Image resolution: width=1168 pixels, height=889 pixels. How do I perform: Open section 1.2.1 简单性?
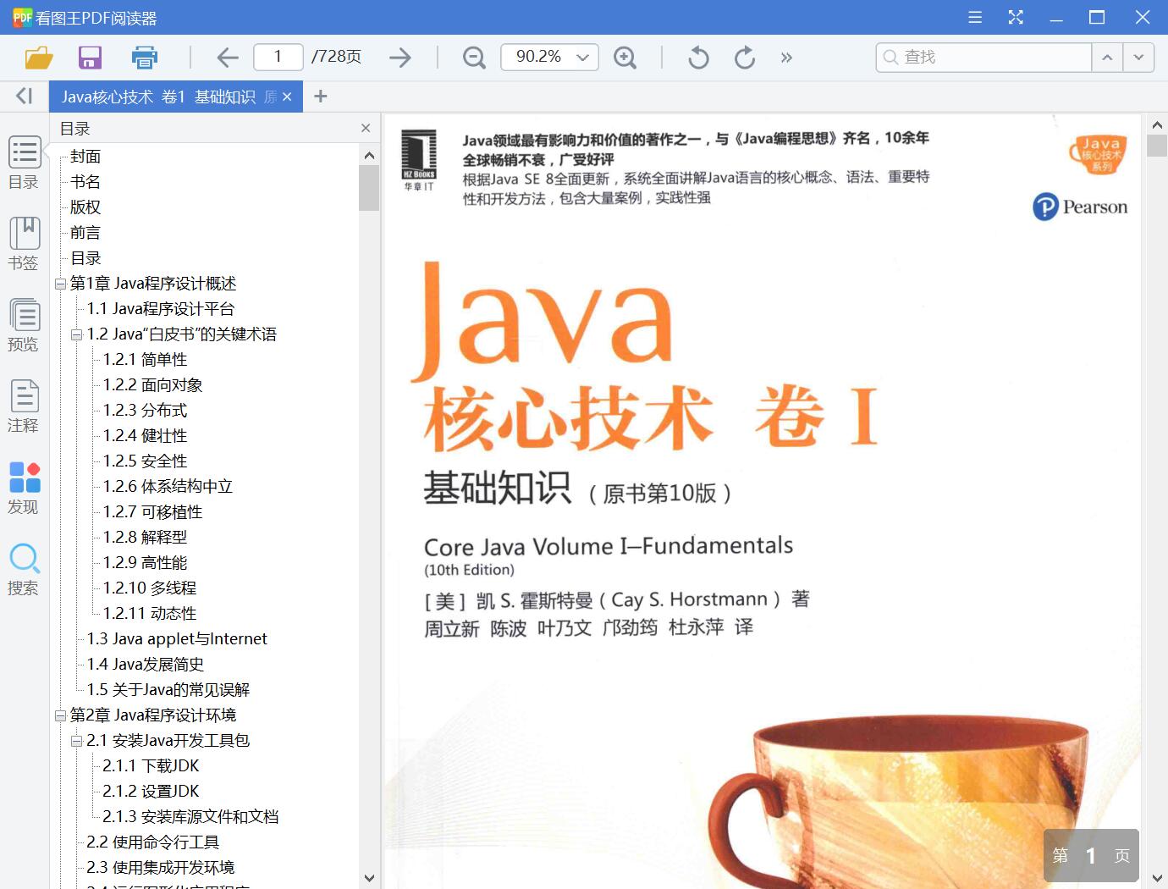146,360
